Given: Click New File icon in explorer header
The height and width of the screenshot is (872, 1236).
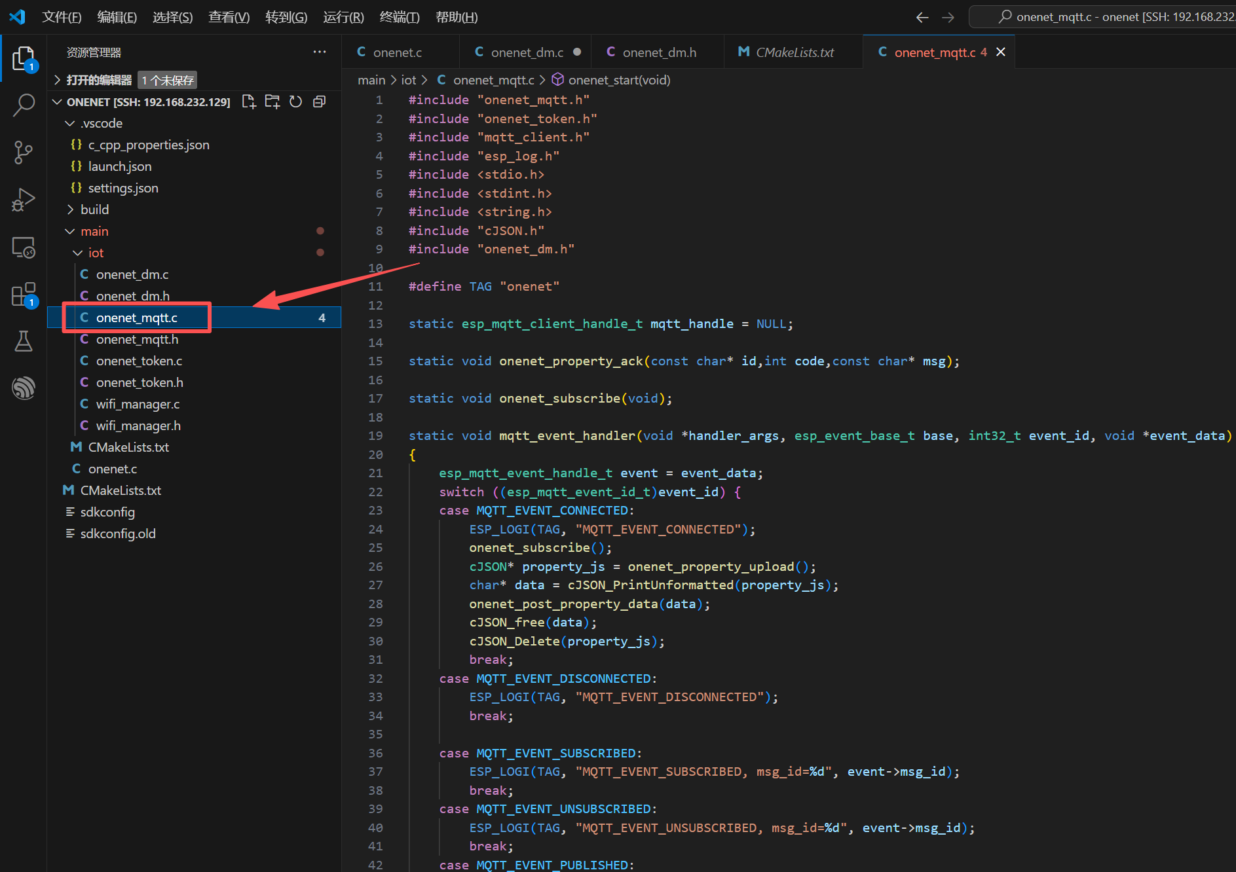Looking at the screenshot, I should click(x=249, y=101).
